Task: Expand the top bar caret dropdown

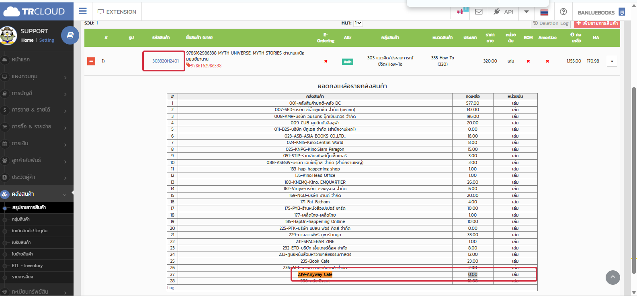Action: tap(526, 12)
